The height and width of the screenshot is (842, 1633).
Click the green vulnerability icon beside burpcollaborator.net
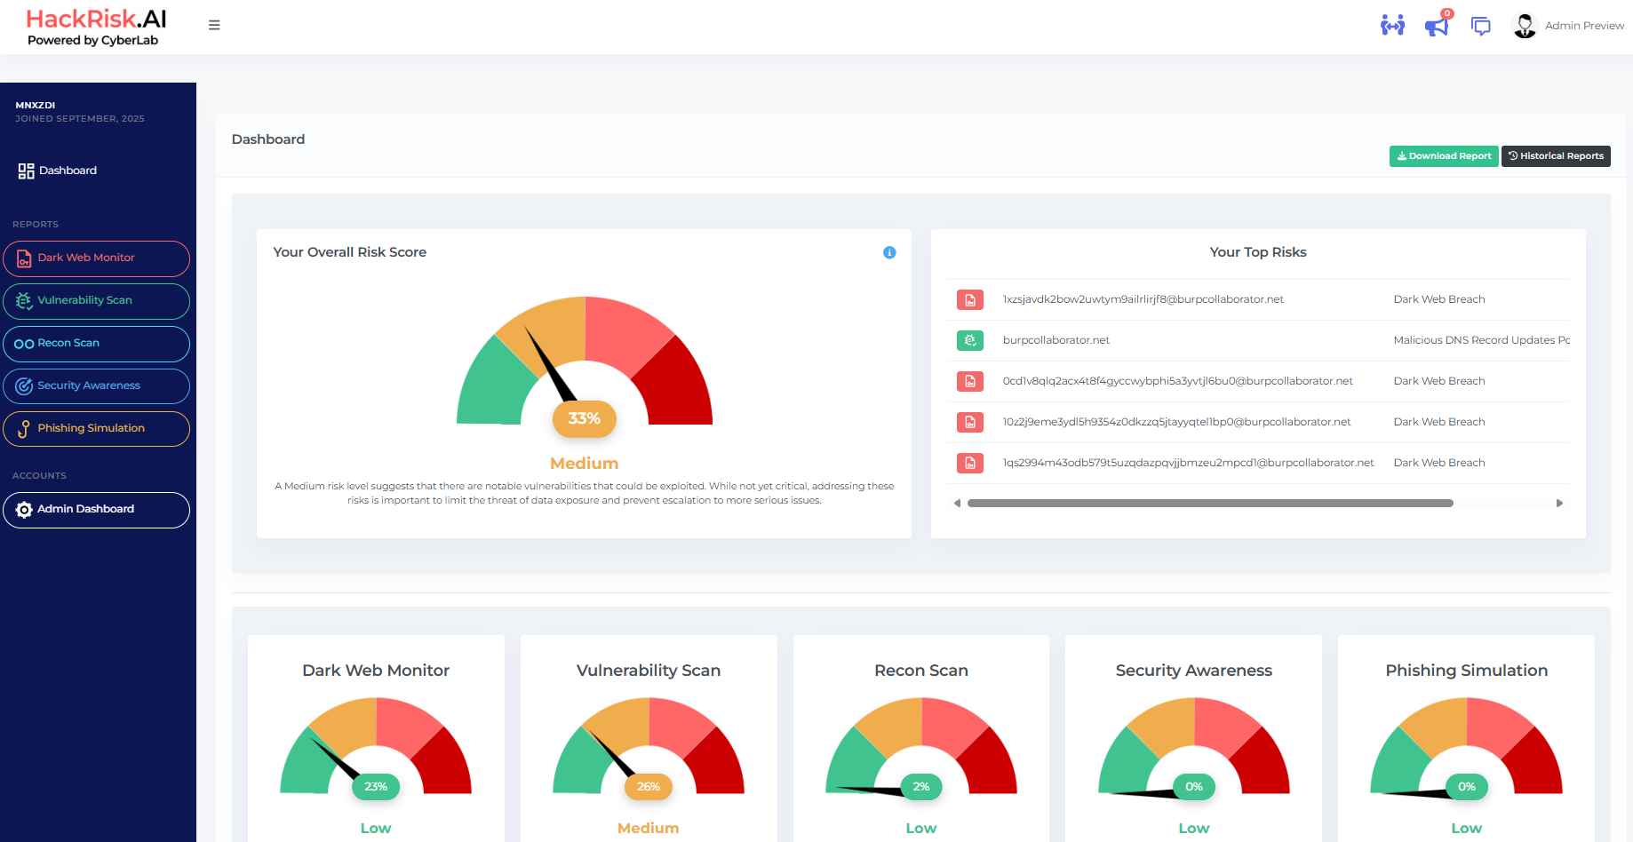point(970,340)
